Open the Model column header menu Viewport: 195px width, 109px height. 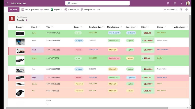pos(35,27)
